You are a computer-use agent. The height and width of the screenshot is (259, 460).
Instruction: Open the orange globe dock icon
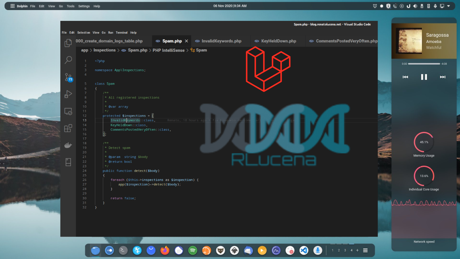tap(206, 250)
